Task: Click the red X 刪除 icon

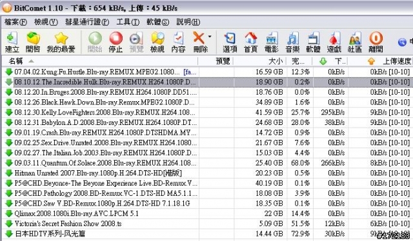Action: coord(200,42)
